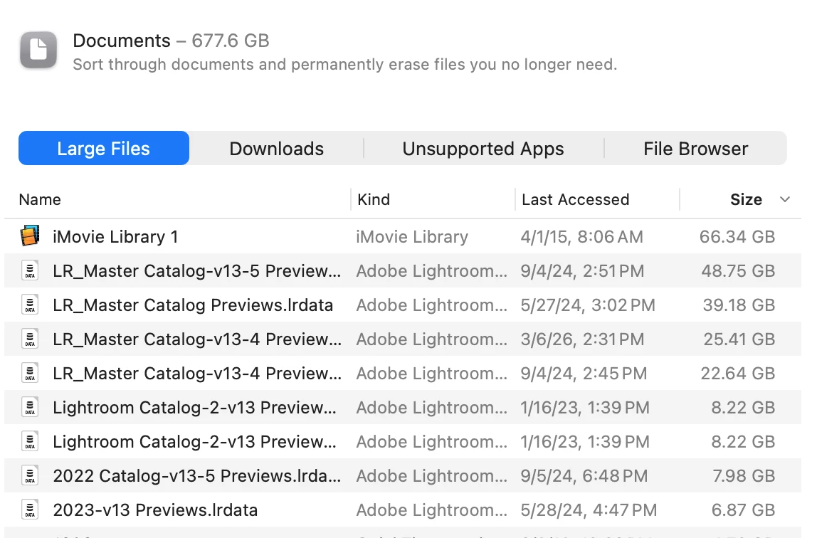Click the 2022 Catalog-v13-5 Previews file icon
Image resolution: width=817 pixels, height=538 pixels.
click(30, 475)
